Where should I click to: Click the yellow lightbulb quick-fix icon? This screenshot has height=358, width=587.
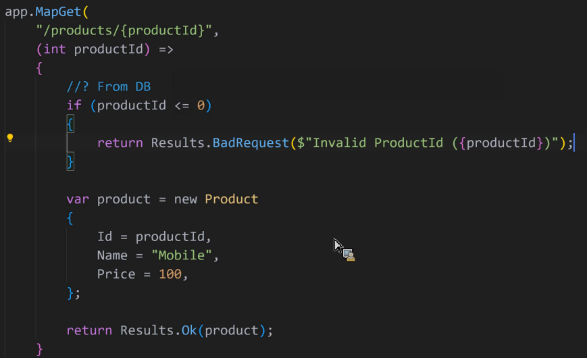point(10,138)
